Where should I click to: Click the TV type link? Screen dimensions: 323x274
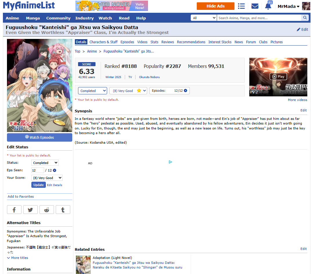130,77
